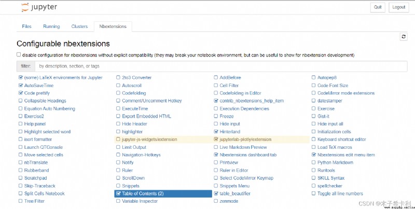Enable Navigation-Hotkeys
This screenshot has width=415, height=209.
coord(118,155)
